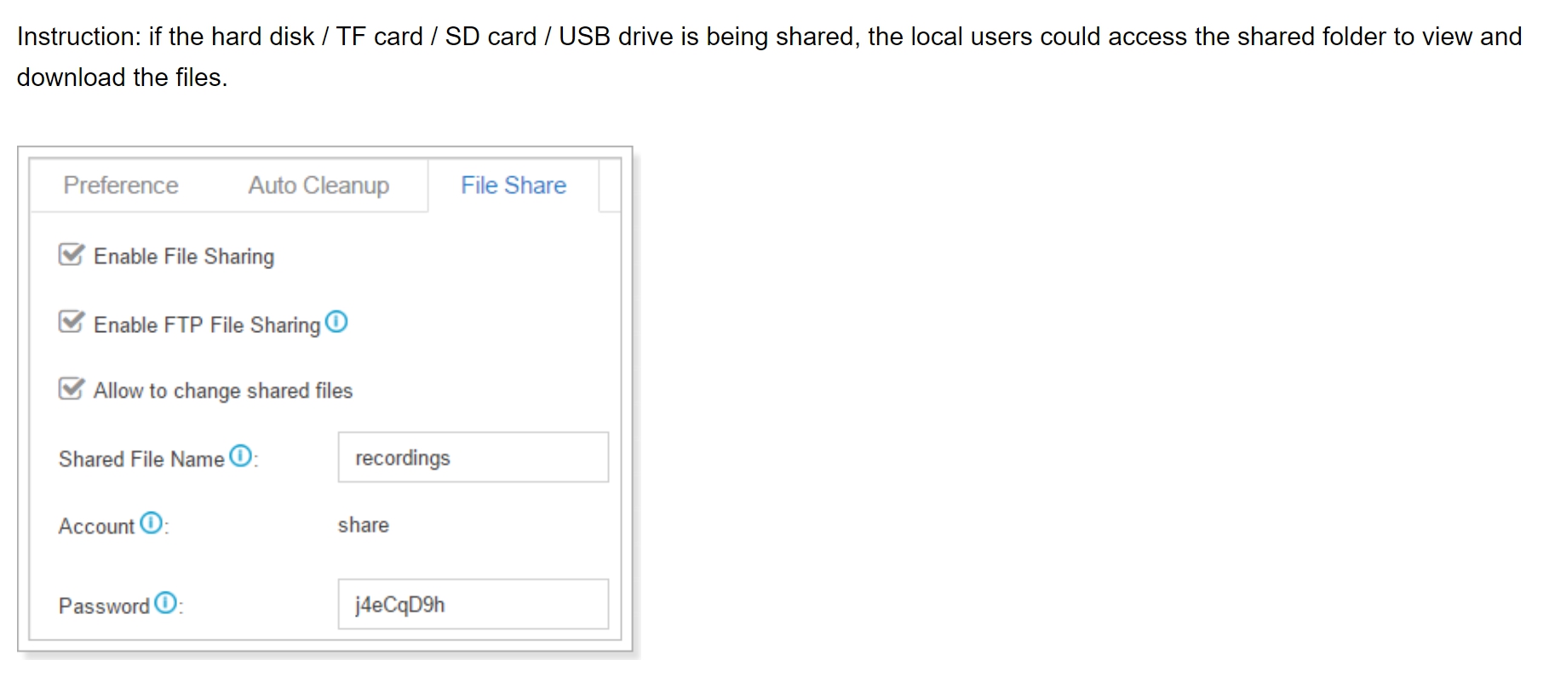Screen dimensions: 1549x677
Task: Click the info icon next to Password
Action: 167,602
